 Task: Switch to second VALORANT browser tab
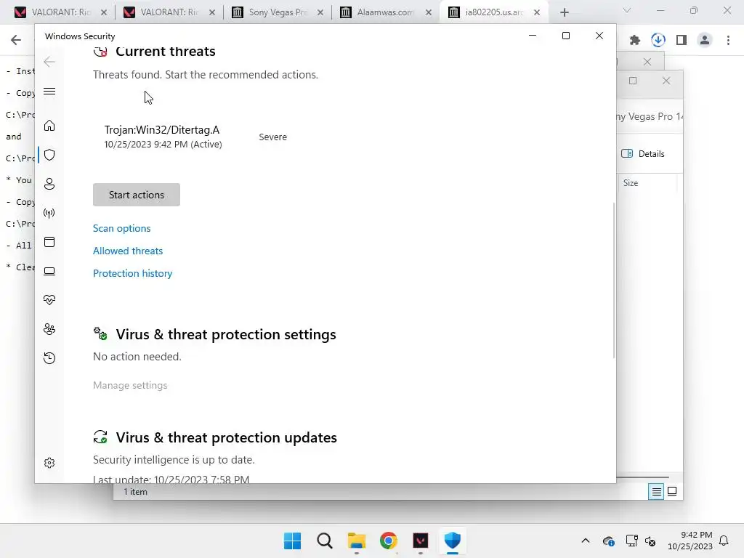pos(169,12)
